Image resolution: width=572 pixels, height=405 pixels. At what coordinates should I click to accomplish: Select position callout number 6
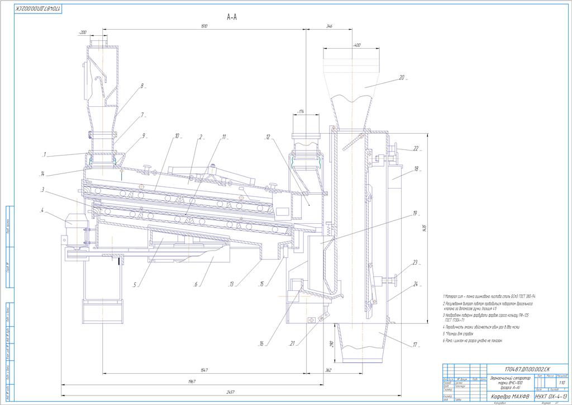(196, 285)
